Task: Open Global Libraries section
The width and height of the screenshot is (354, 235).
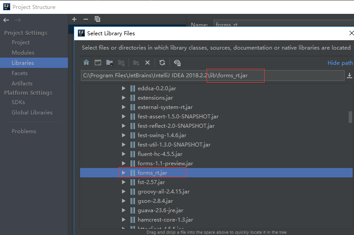Action: (32, 113)
